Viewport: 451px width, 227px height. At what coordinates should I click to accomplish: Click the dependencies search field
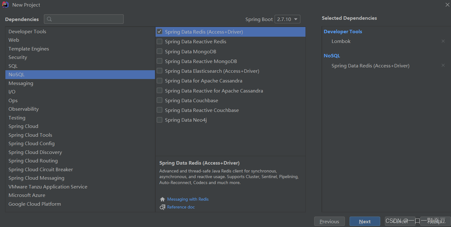84,19
